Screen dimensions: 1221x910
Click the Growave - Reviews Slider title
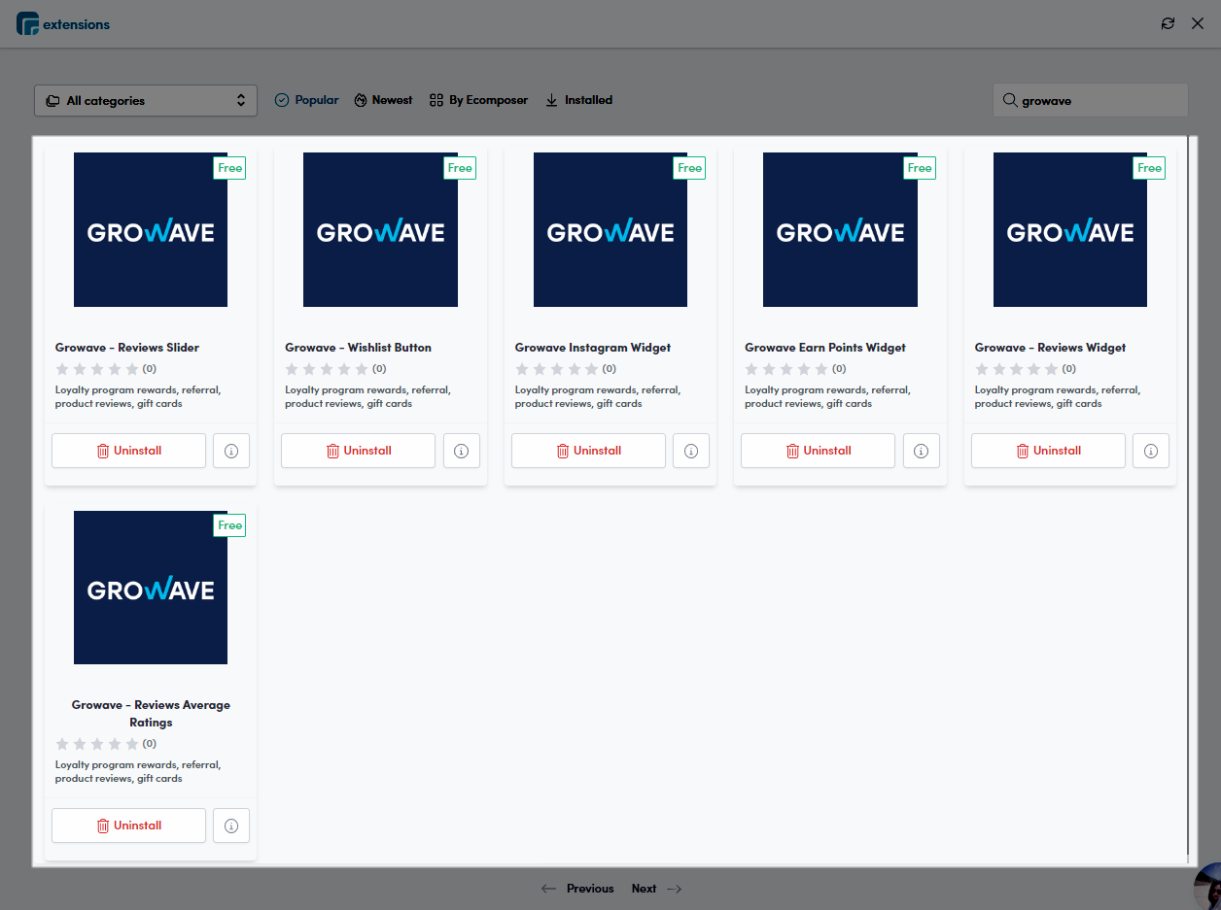click(127, 348)
